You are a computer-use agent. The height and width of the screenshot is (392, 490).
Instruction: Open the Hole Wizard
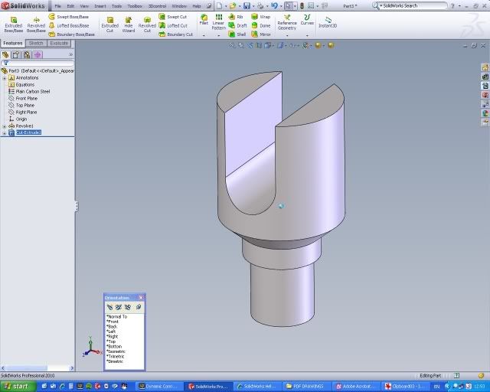129,22
